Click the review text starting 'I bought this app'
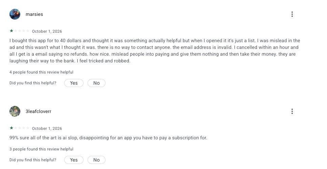This screenshot has height=169, width=327. point(155,51)
